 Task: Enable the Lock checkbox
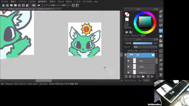152,51
